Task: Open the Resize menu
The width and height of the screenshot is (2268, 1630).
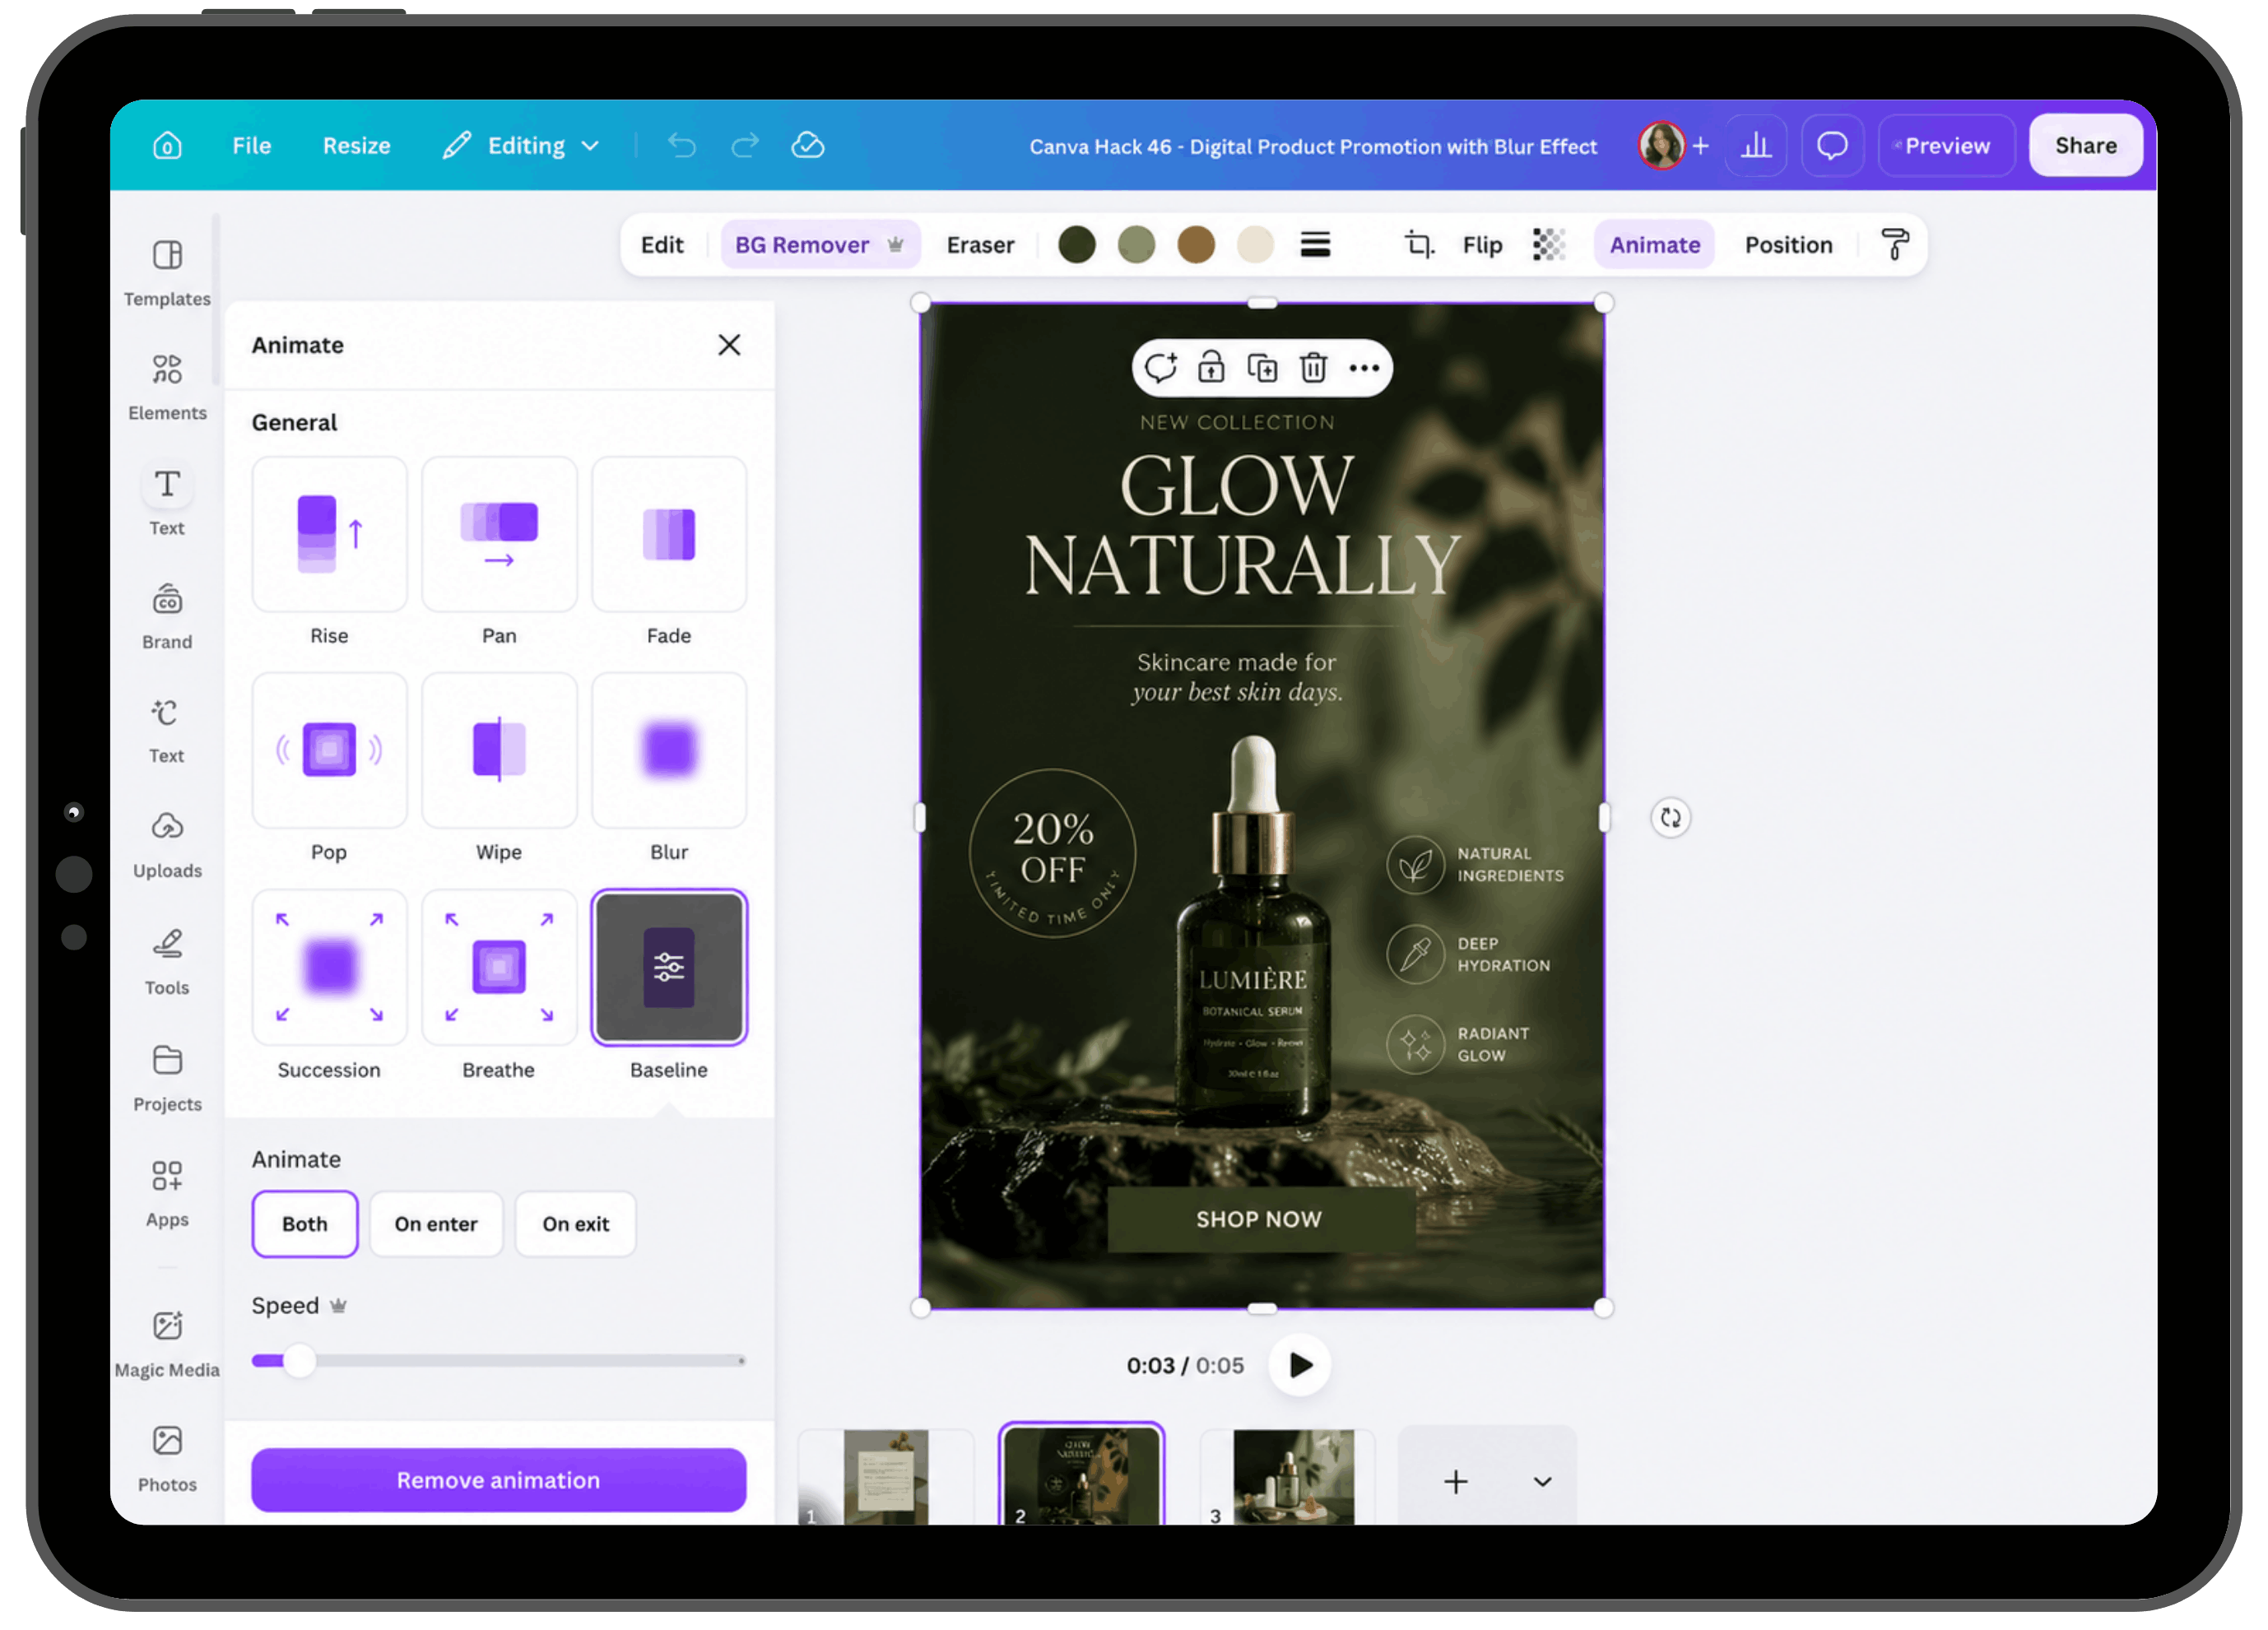Action: pyautogui.click(x=356, y=146)
